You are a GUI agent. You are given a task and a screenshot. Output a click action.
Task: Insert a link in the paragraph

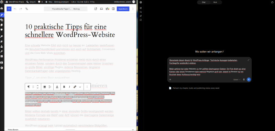pos(75,87)
